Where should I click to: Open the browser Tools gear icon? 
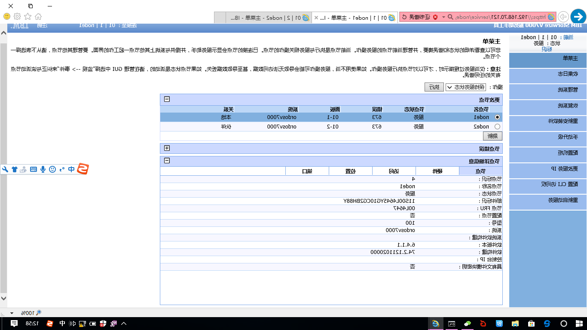click(x=17, y=16)
